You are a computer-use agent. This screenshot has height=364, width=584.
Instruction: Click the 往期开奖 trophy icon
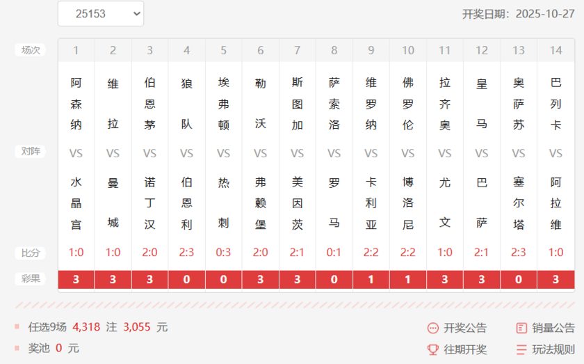click(433, 349)
